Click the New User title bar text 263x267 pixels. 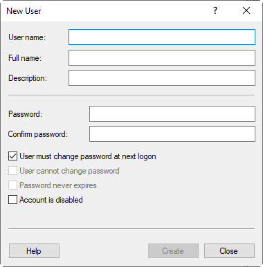click(24, 11)
